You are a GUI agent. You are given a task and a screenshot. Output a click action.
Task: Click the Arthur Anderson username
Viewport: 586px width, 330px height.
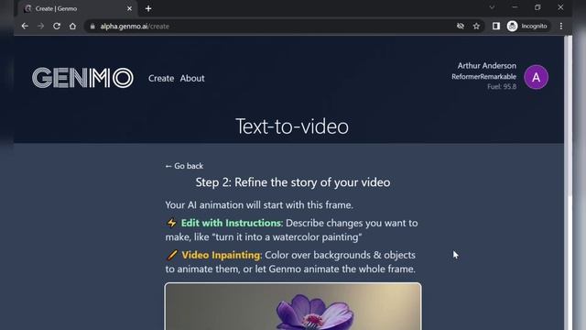click(x=486, y=66)
